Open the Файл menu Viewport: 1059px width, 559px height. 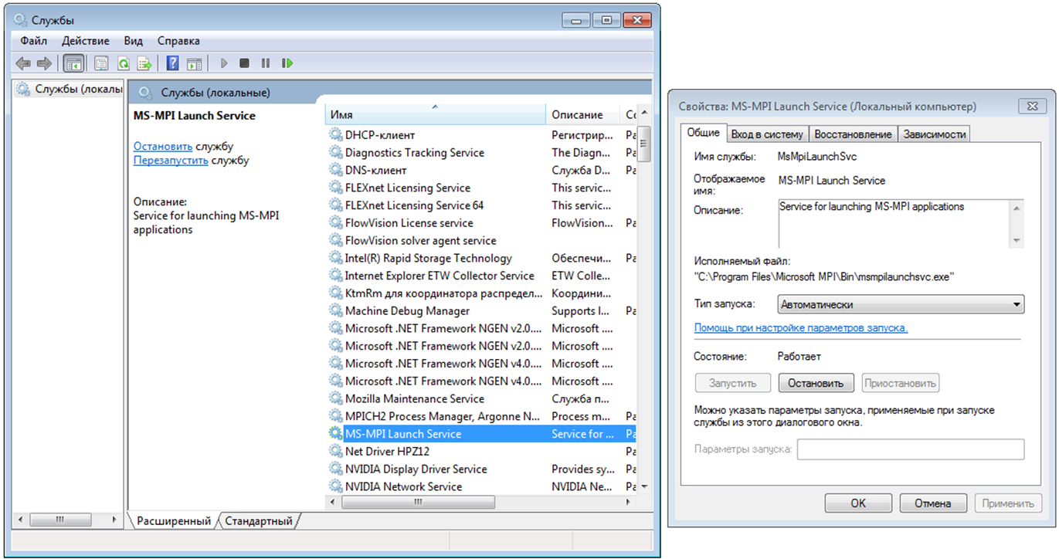(34, 41)
